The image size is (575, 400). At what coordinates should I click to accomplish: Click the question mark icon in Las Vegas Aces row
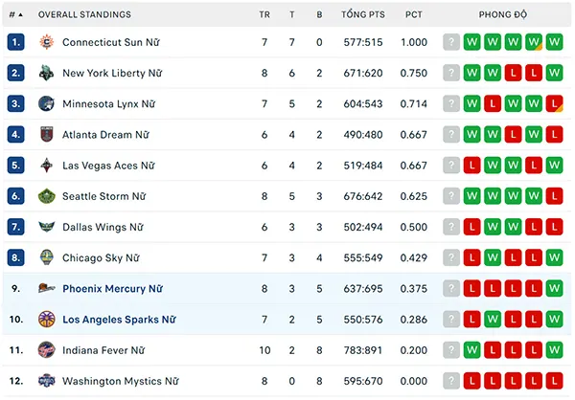click(x=451, y=166)
